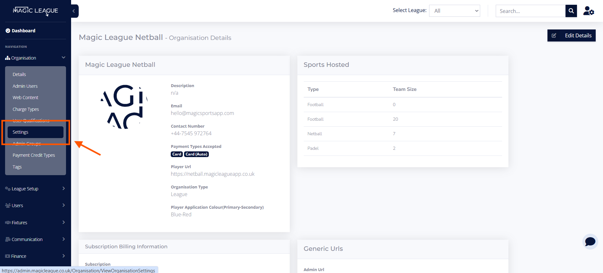The image size is (603, 273).
Task: Expand the League Setup menu
Action: coord(35,189)
